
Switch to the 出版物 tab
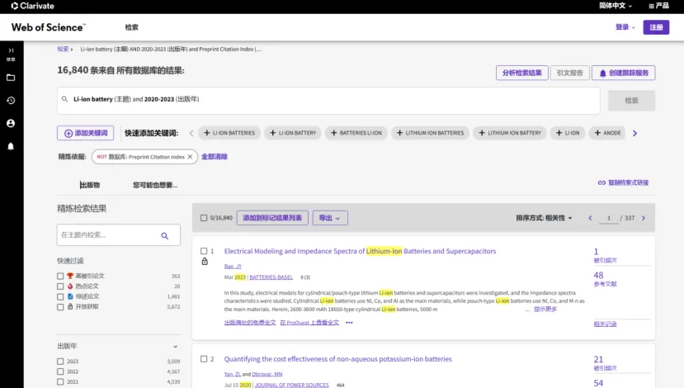pos(90,185)
